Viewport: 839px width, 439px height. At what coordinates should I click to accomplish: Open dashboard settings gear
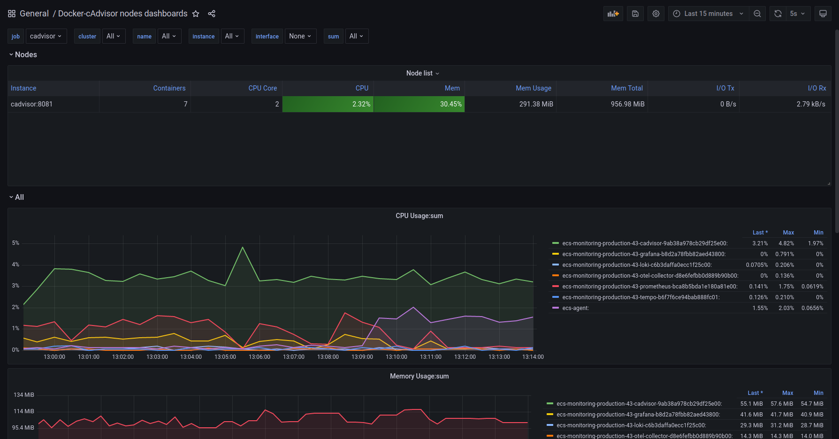(x=656, y=14)
